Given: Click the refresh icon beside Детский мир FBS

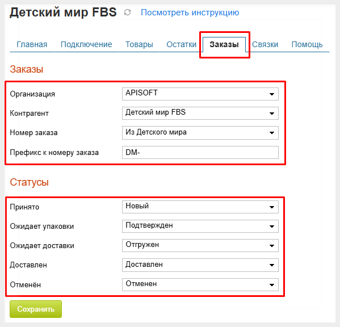Looking at the screenshot, I should click(127, 12).
